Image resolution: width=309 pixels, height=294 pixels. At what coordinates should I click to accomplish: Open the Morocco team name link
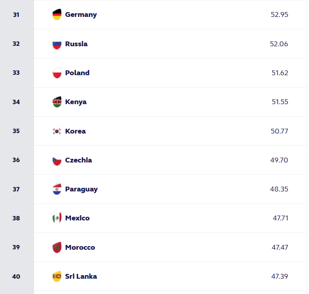click(x=80, y=247)
